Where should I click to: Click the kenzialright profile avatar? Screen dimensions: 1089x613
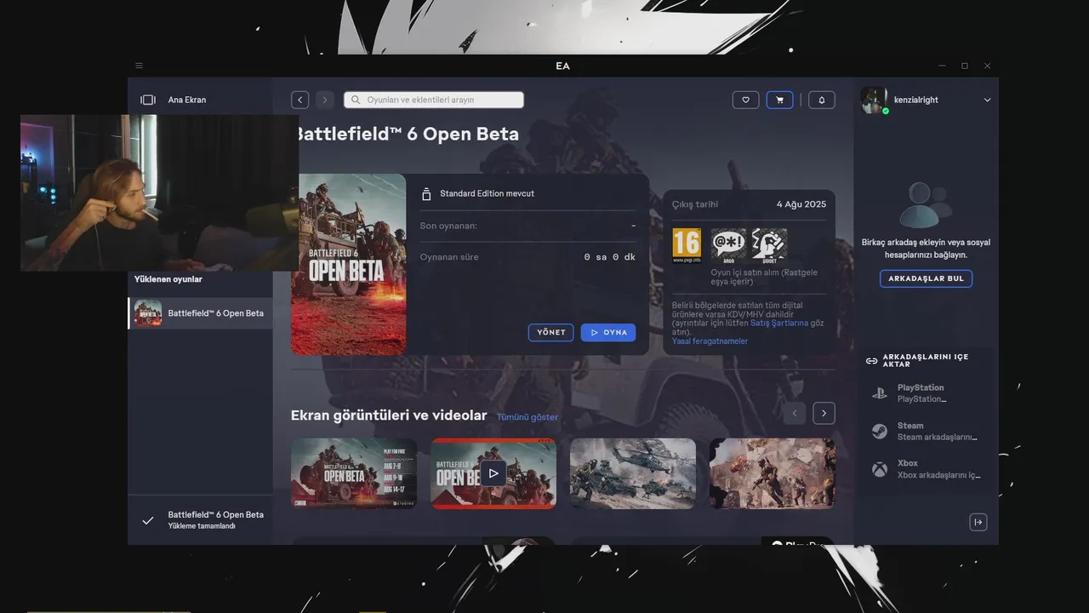(874, 100)
